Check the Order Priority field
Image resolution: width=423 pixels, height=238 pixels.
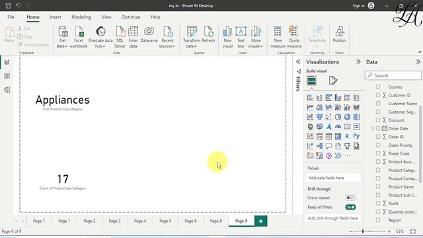pyautogui.click(x=378, y=145)
